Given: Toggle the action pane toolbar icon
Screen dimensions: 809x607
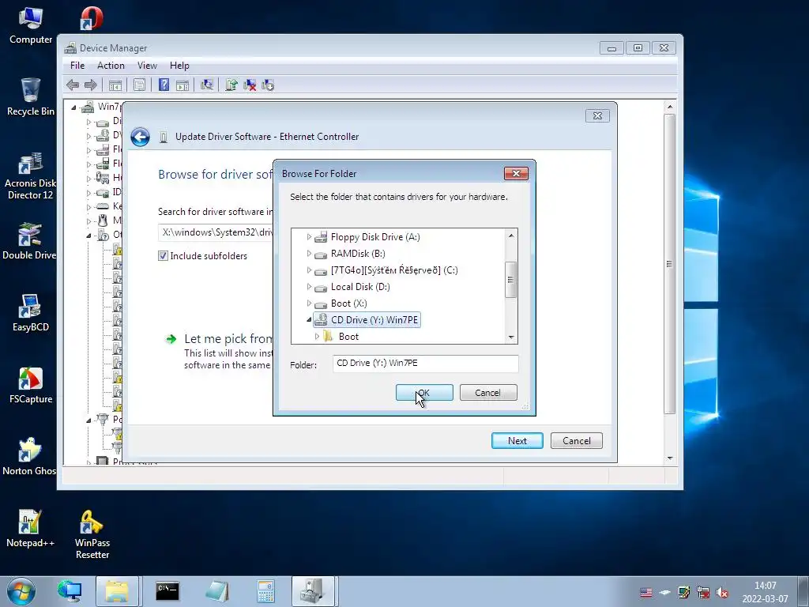Looking at the screenshot, I should (182, 85).
